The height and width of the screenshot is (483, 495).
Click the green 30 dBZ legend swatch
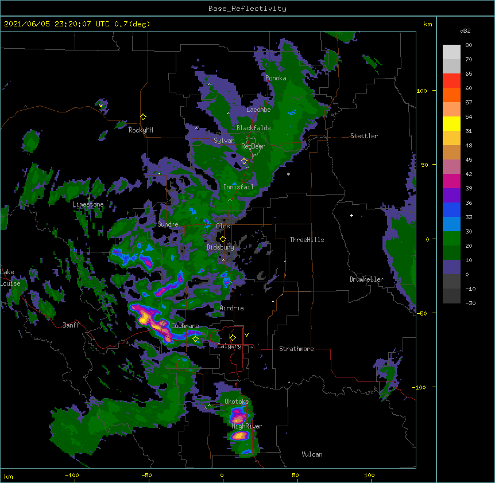pyautogui.click(x=451, y=239)
